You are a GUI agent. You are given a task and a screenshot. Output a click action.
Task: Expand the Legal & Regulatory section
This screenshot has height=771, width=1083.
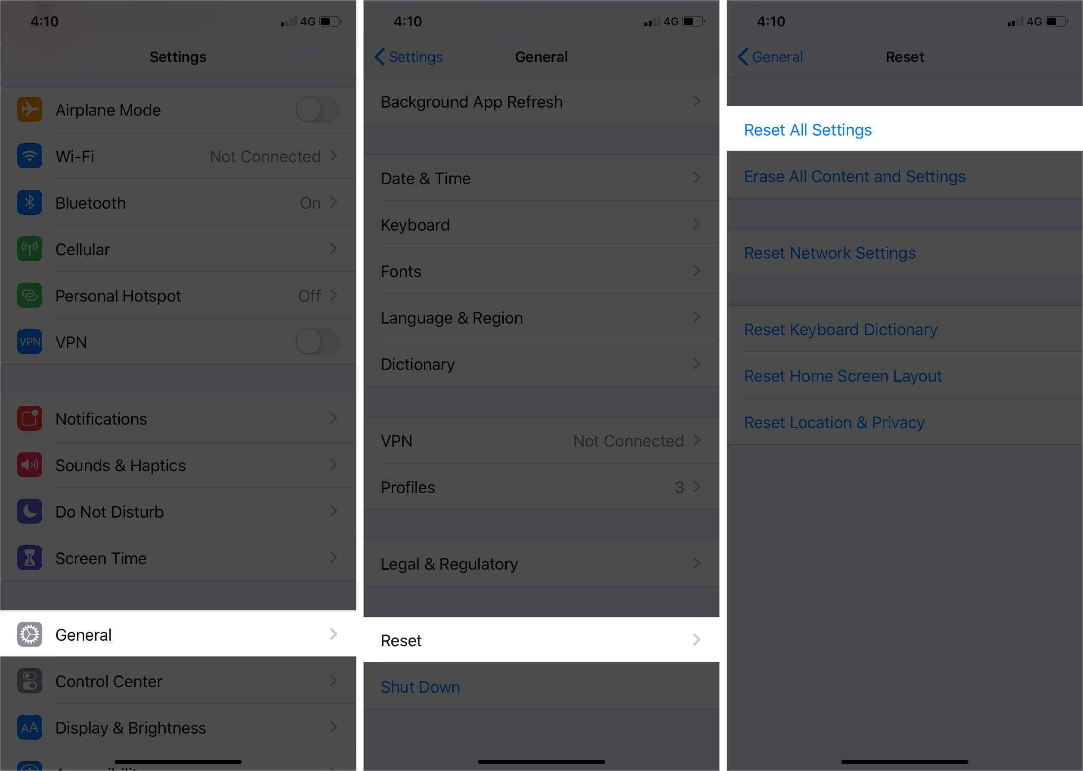tap(541, 564)
